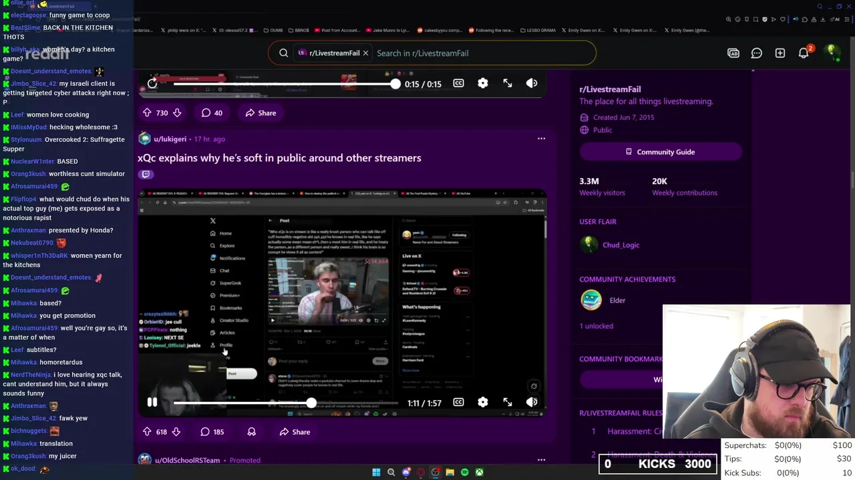The width and height of the screenshot is (855, 480).
Task: Share the post with 730 votes
Action: click(x=261, y=113)
